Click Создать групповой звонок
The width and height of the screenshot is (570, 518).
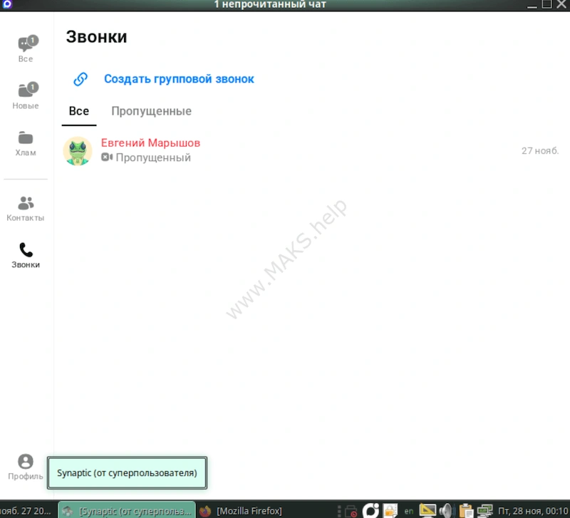point(179,78)
